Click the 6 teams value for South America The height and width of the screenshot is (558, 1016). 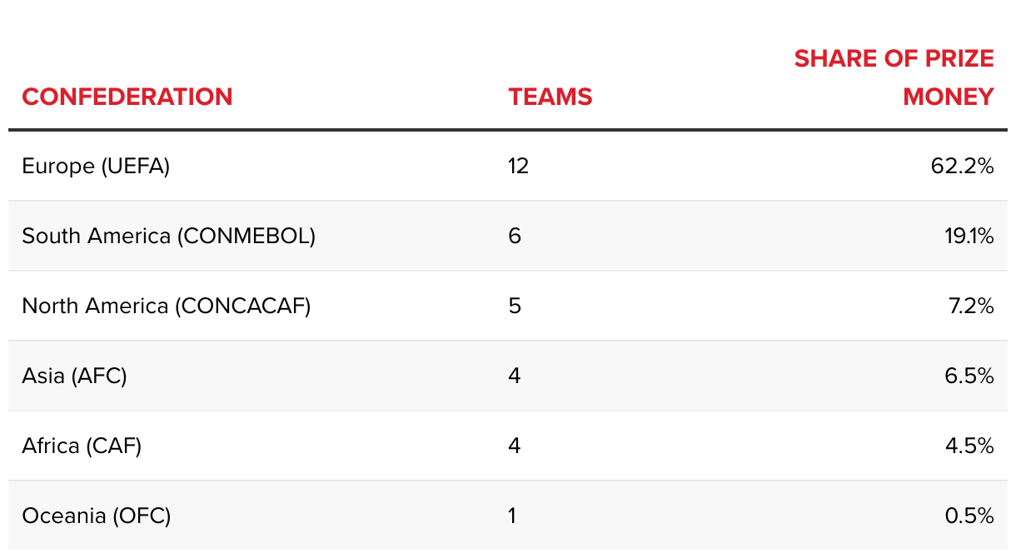pos(515,237)
